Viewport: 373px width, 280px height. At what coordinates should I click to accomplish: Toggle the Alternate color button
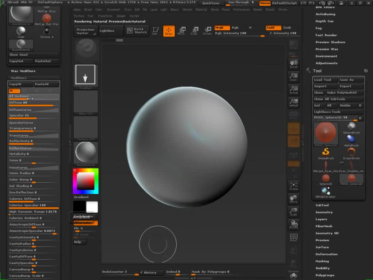[86, 223]
